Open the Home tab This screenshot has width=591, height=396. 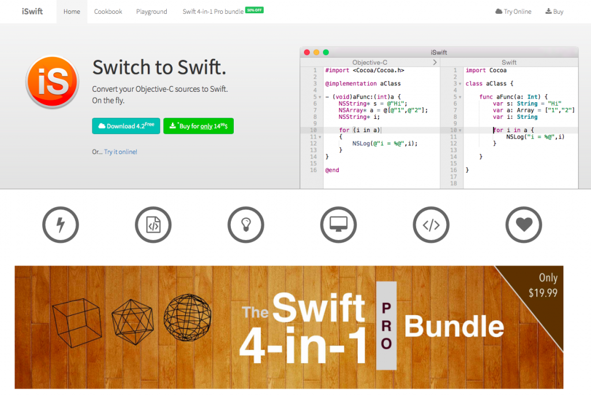[x=72, y=12]
